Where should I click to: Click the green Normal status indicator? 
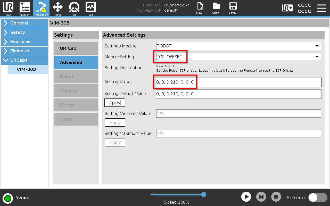pyautogui.click(x=8, y=198)
